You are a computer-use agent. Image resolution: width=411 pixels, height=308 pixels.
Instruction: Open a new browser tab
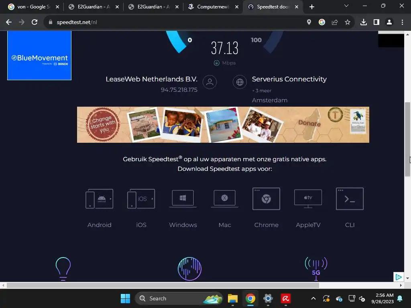[311, 7]
